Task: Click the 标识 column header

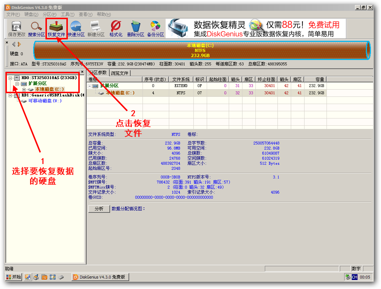Action: pos(200,79)
